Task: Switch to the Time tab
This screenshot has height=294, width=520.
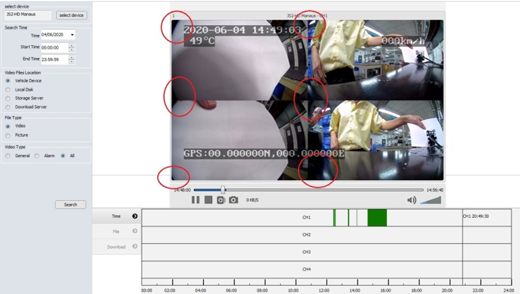Action: coord(116,216)
